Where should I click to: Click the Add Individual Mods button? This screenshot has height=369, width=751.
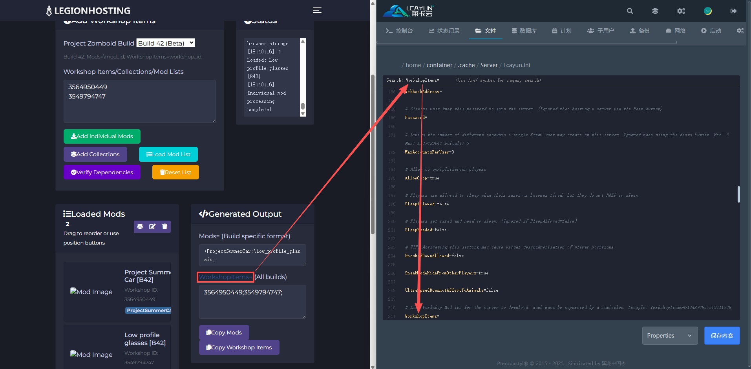pos(102,136)
